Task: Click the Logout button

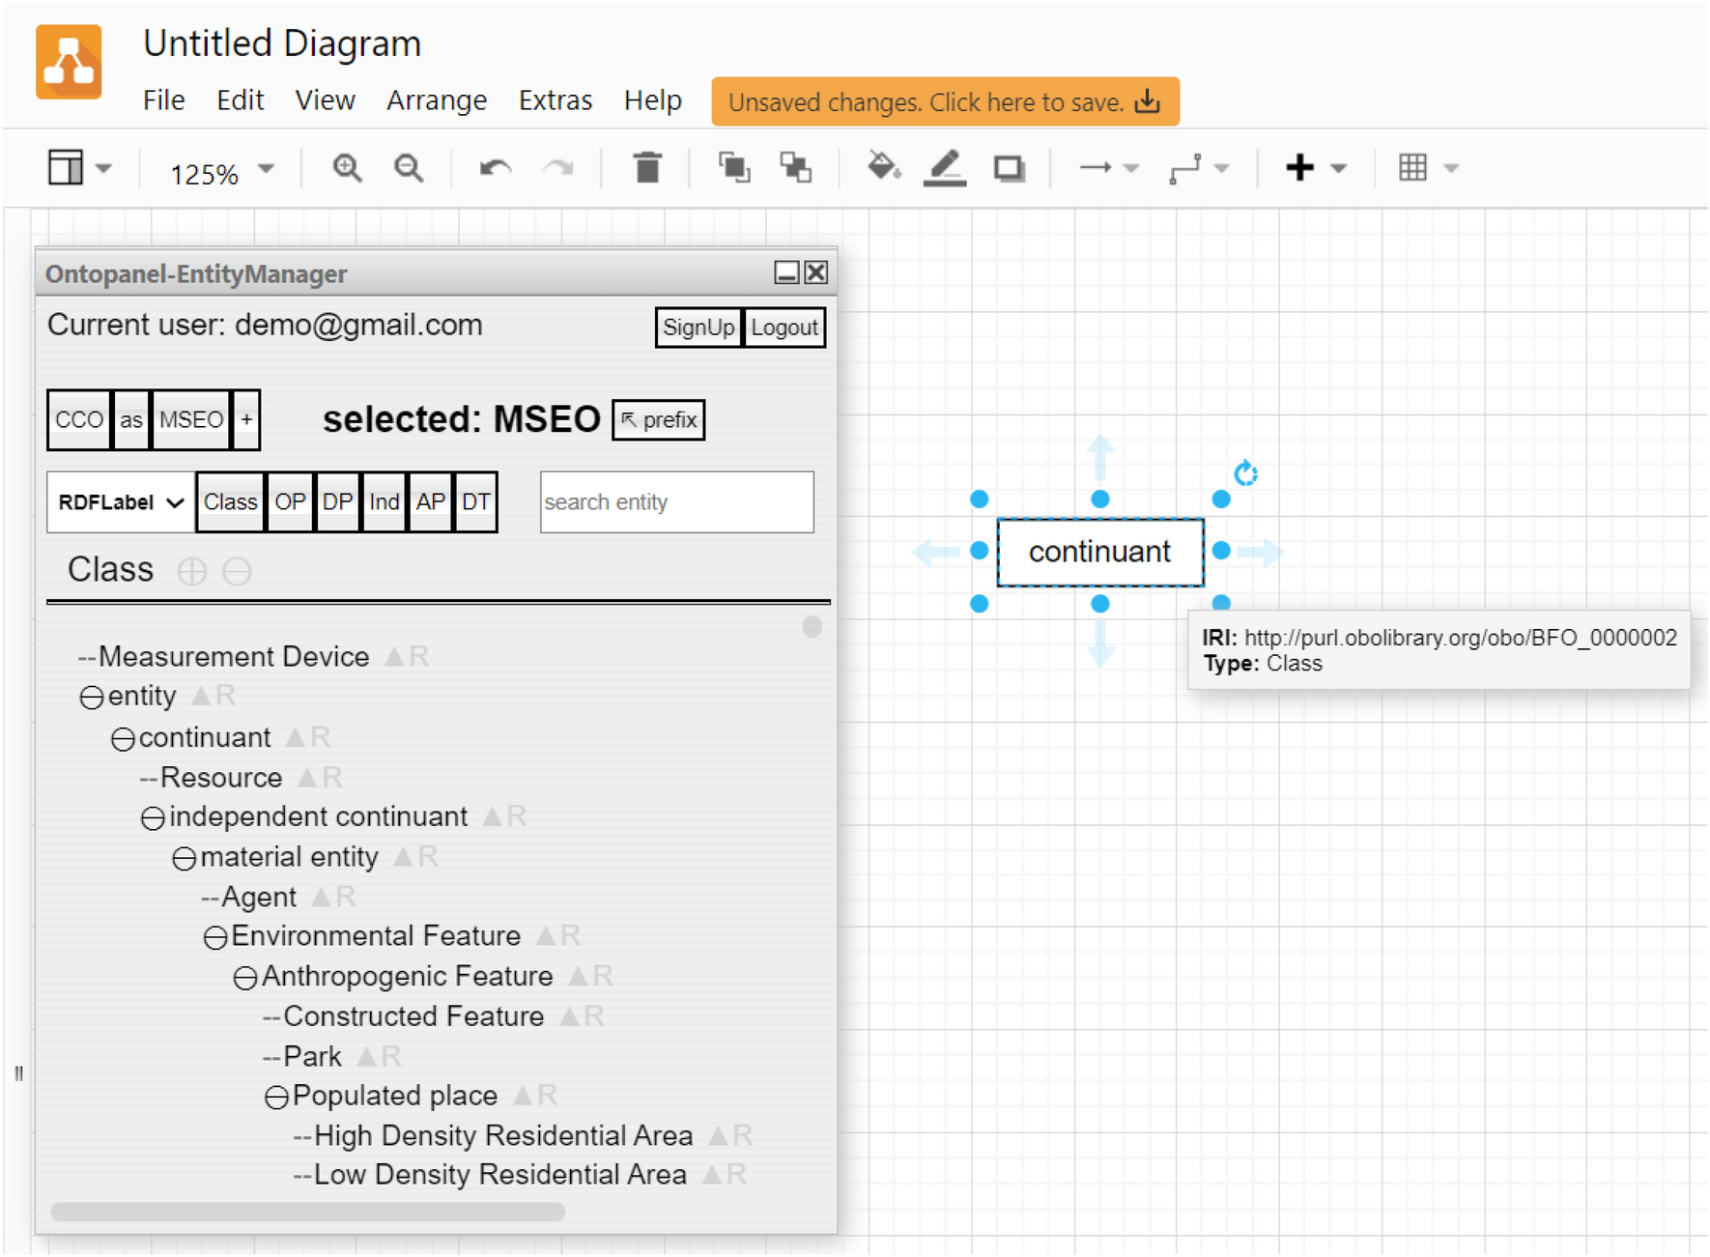Action: tap(784, 328)
